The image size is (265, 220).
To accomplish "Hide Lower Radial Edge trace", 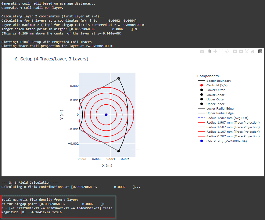I will pyautogui.click(x=216, y=108).
